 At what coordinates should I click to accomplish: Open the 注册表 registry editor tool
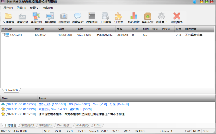coord(119,18)
